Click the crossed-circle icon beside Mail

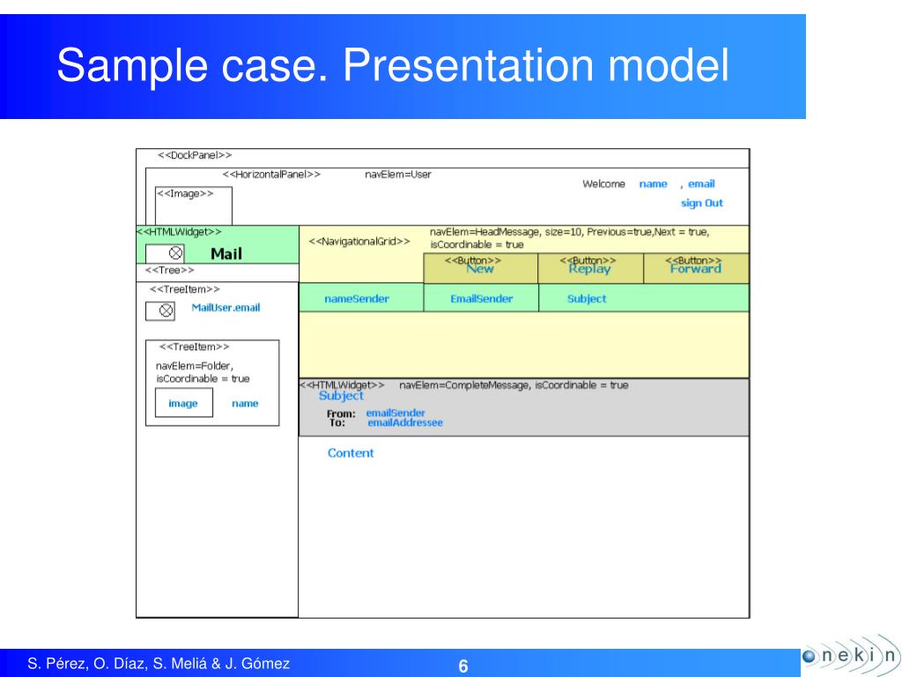click(x=175, y=253)
